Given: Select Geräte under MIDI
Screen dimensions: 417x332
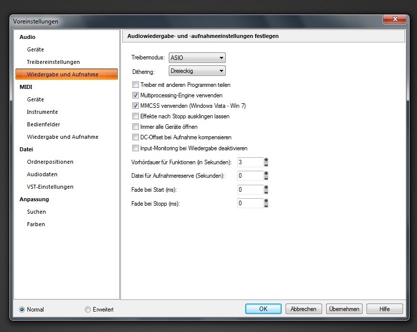Looking at the screenshot, I should pyautogui.click(x=35, y=99).
